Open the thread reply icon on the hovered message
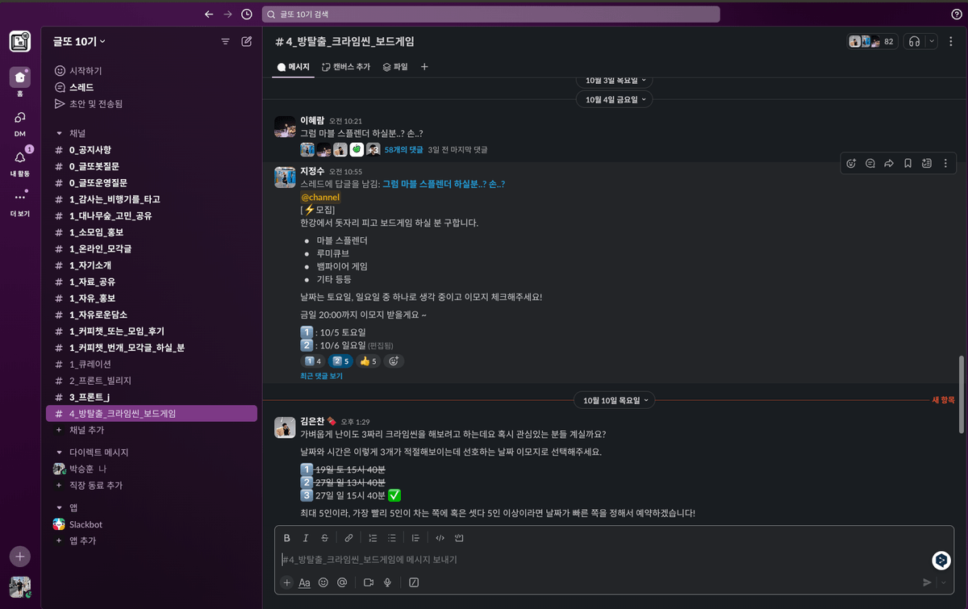The height and width of the screenshot is (609, 968). [870, 163]
